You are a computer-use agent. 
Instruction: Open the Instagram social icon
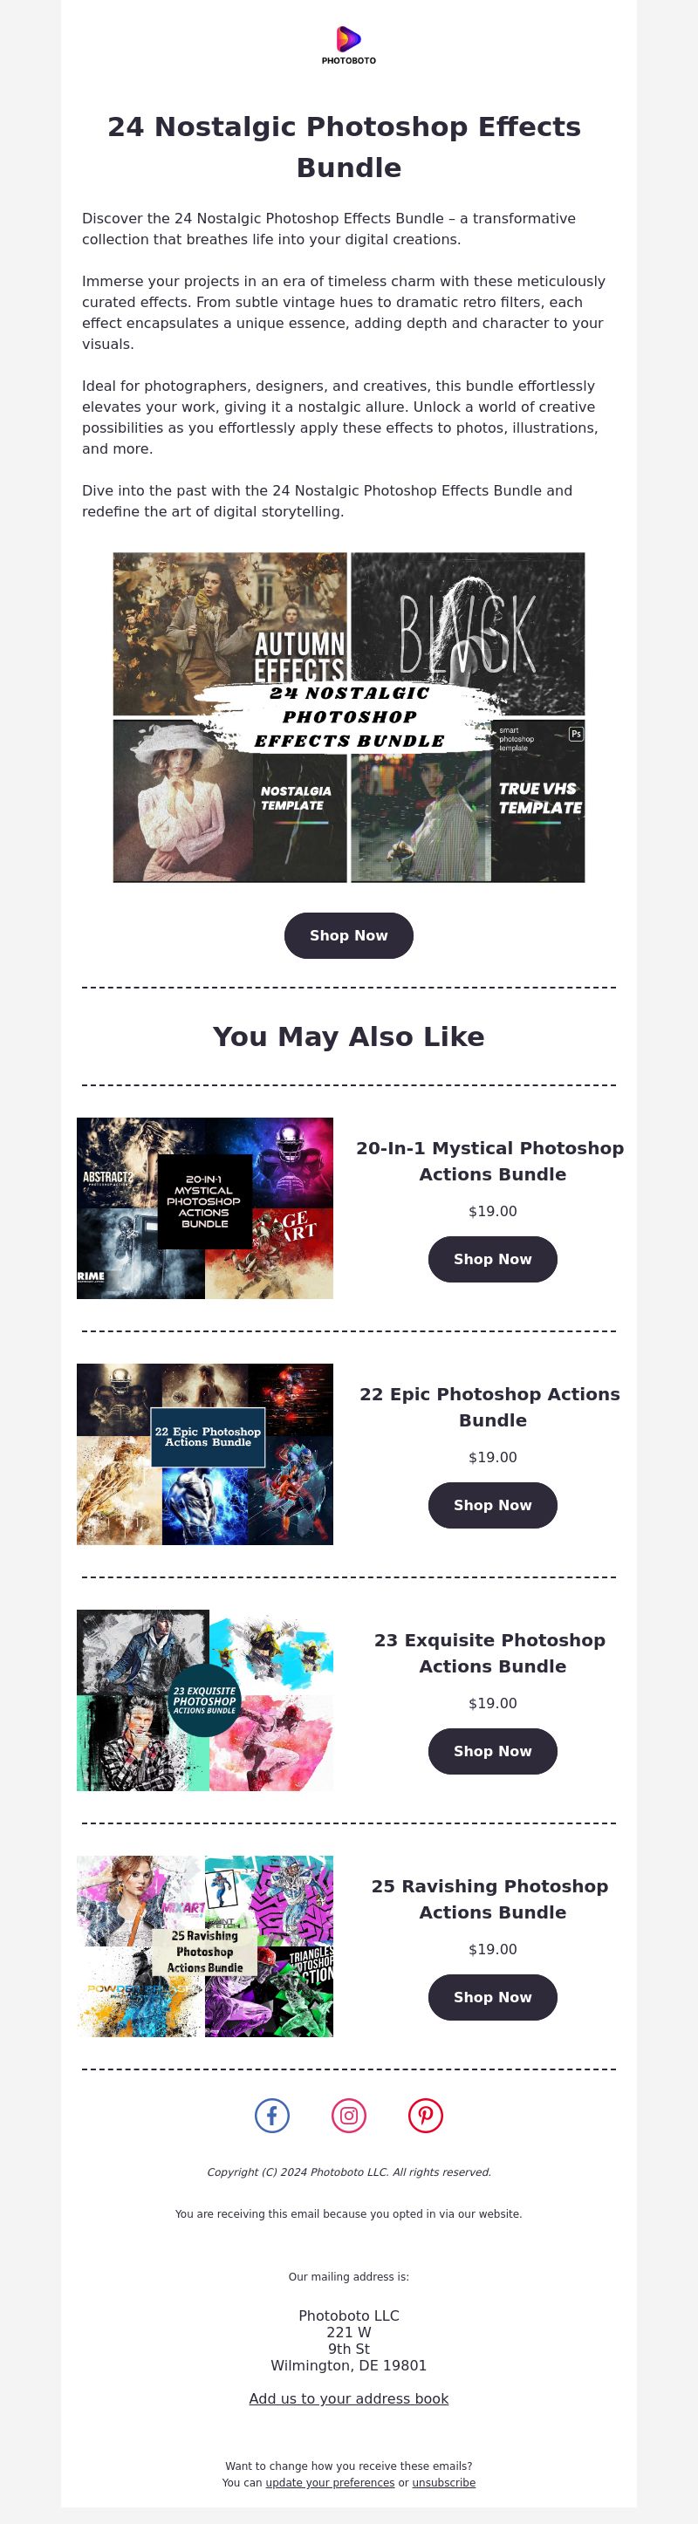pos(349,2115)
